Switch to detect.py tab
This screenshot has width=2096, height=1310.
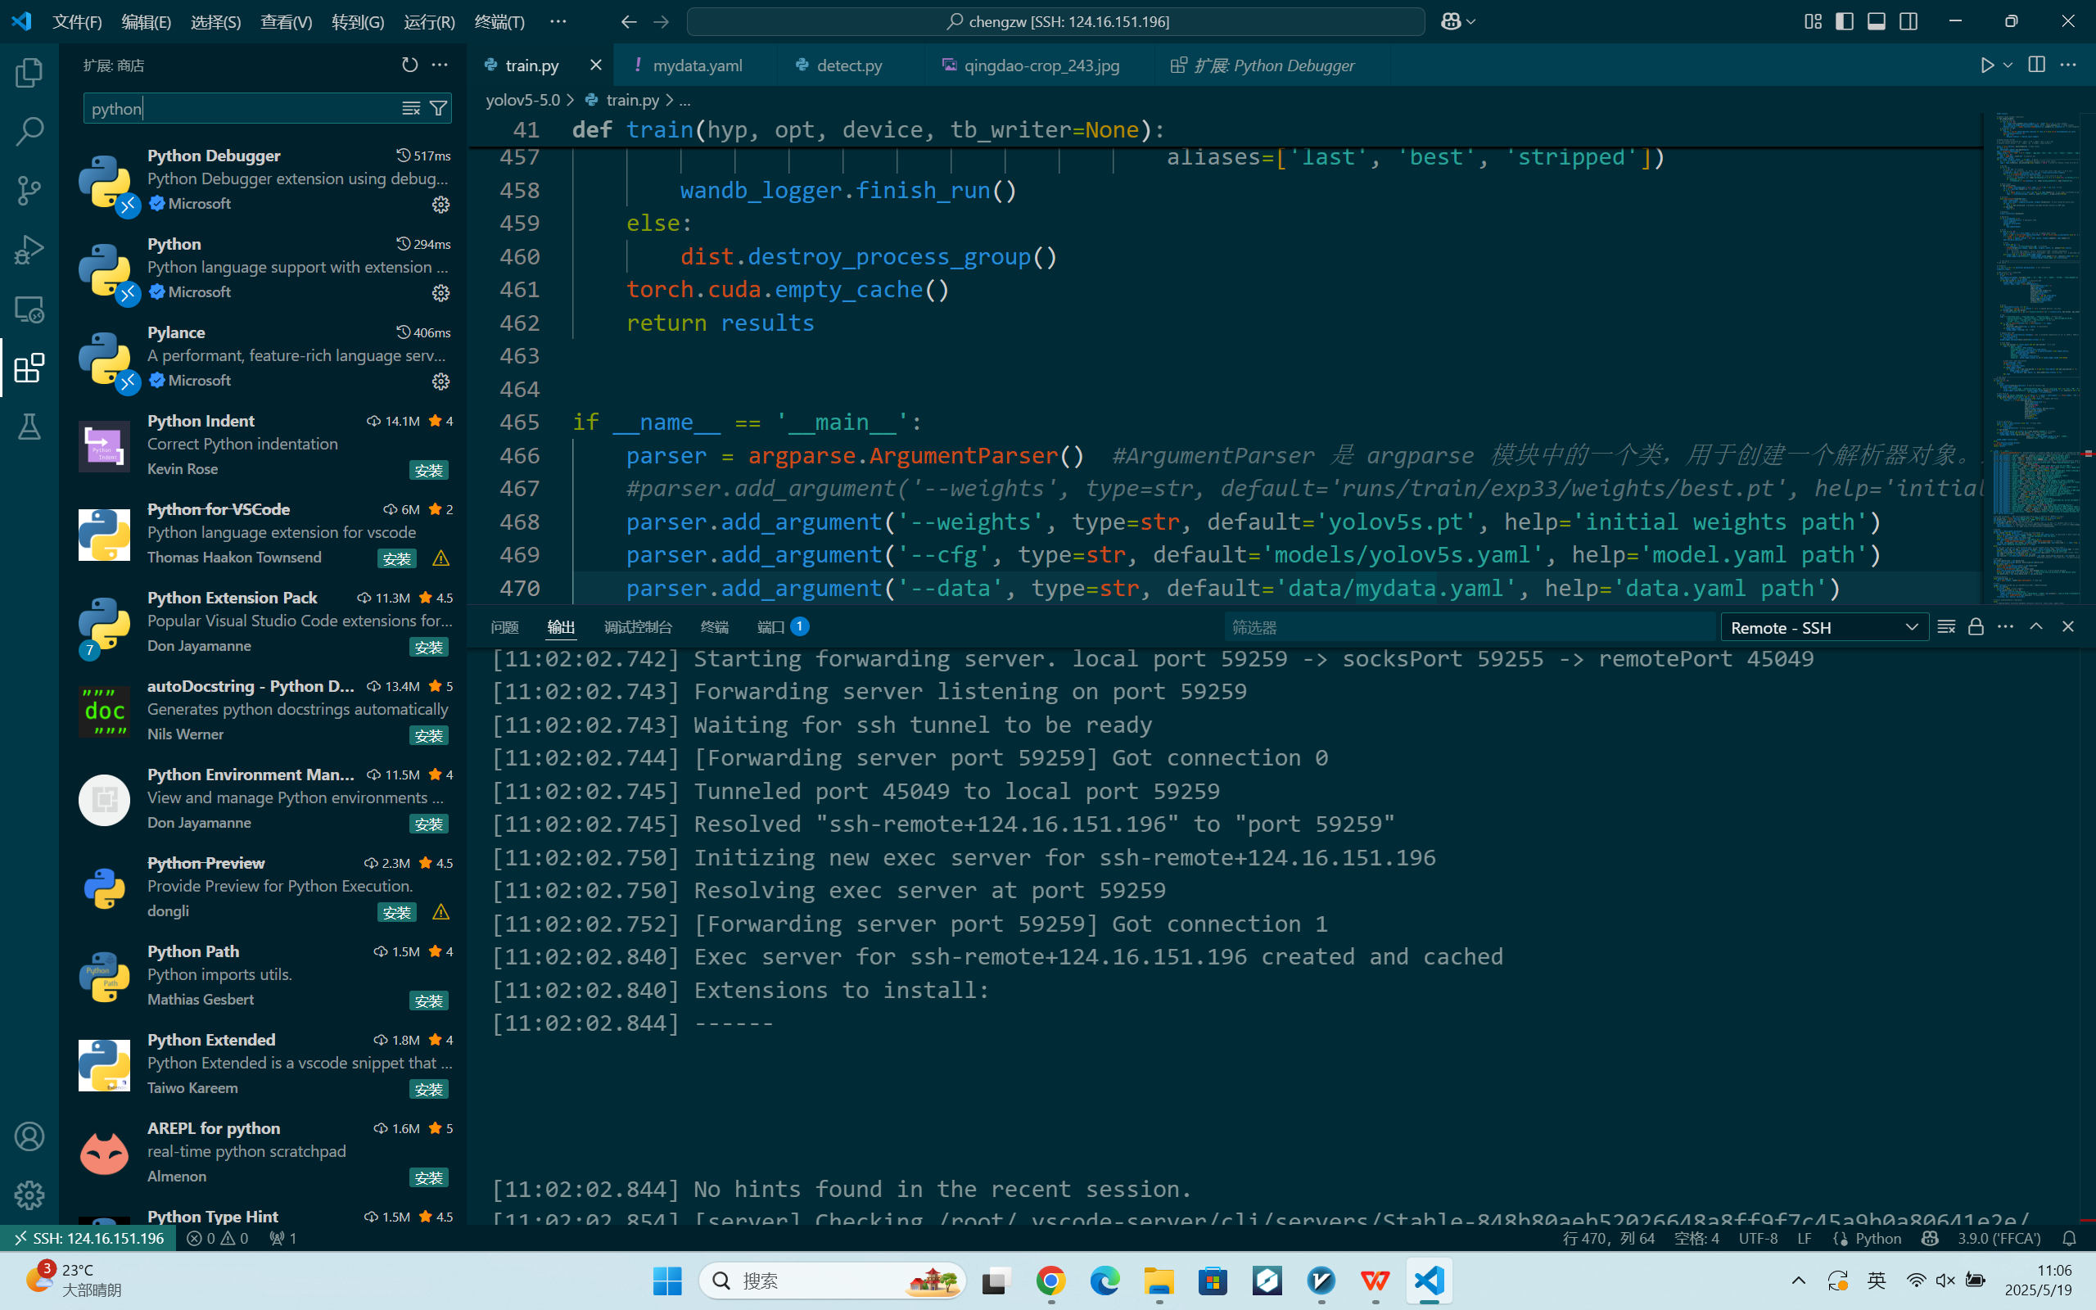(850, 65)
